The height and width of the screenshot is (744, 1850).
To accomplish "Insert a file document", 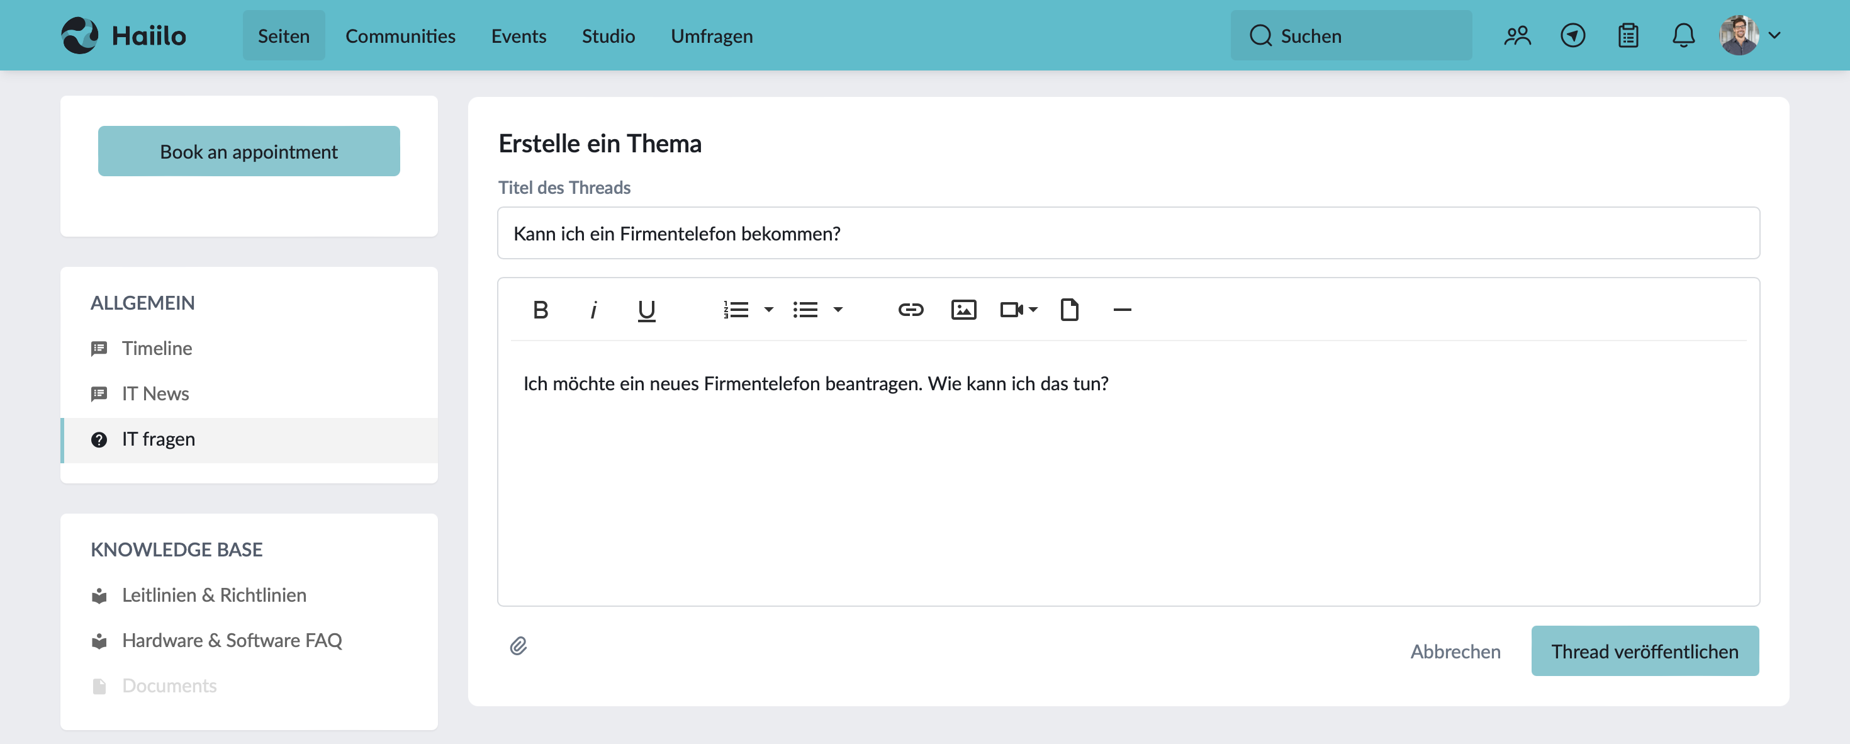I will point(1069,310).
